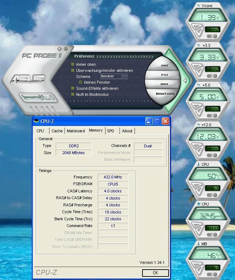Open the About tab in CPU-Z
Viewport: 235px width, 280px height.
point(127,131)
